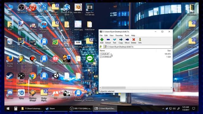This screenshot has height=114, width=203.
Task: Open the Favorites menu
Action: coord(119,35)
